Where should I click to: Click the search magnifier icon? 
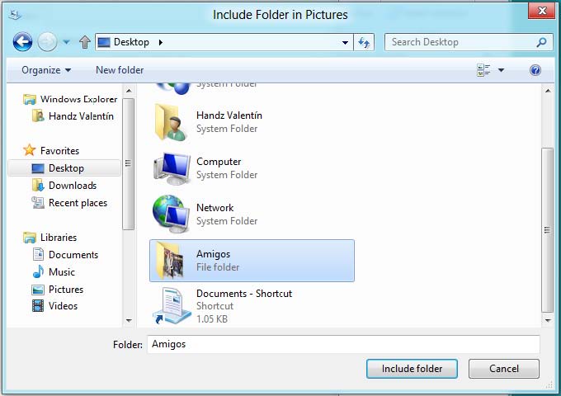tap(541, 42)
